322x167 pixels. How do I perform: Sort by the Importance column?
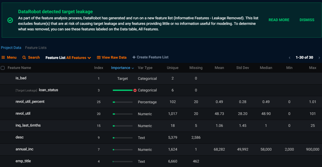point(123,68)
